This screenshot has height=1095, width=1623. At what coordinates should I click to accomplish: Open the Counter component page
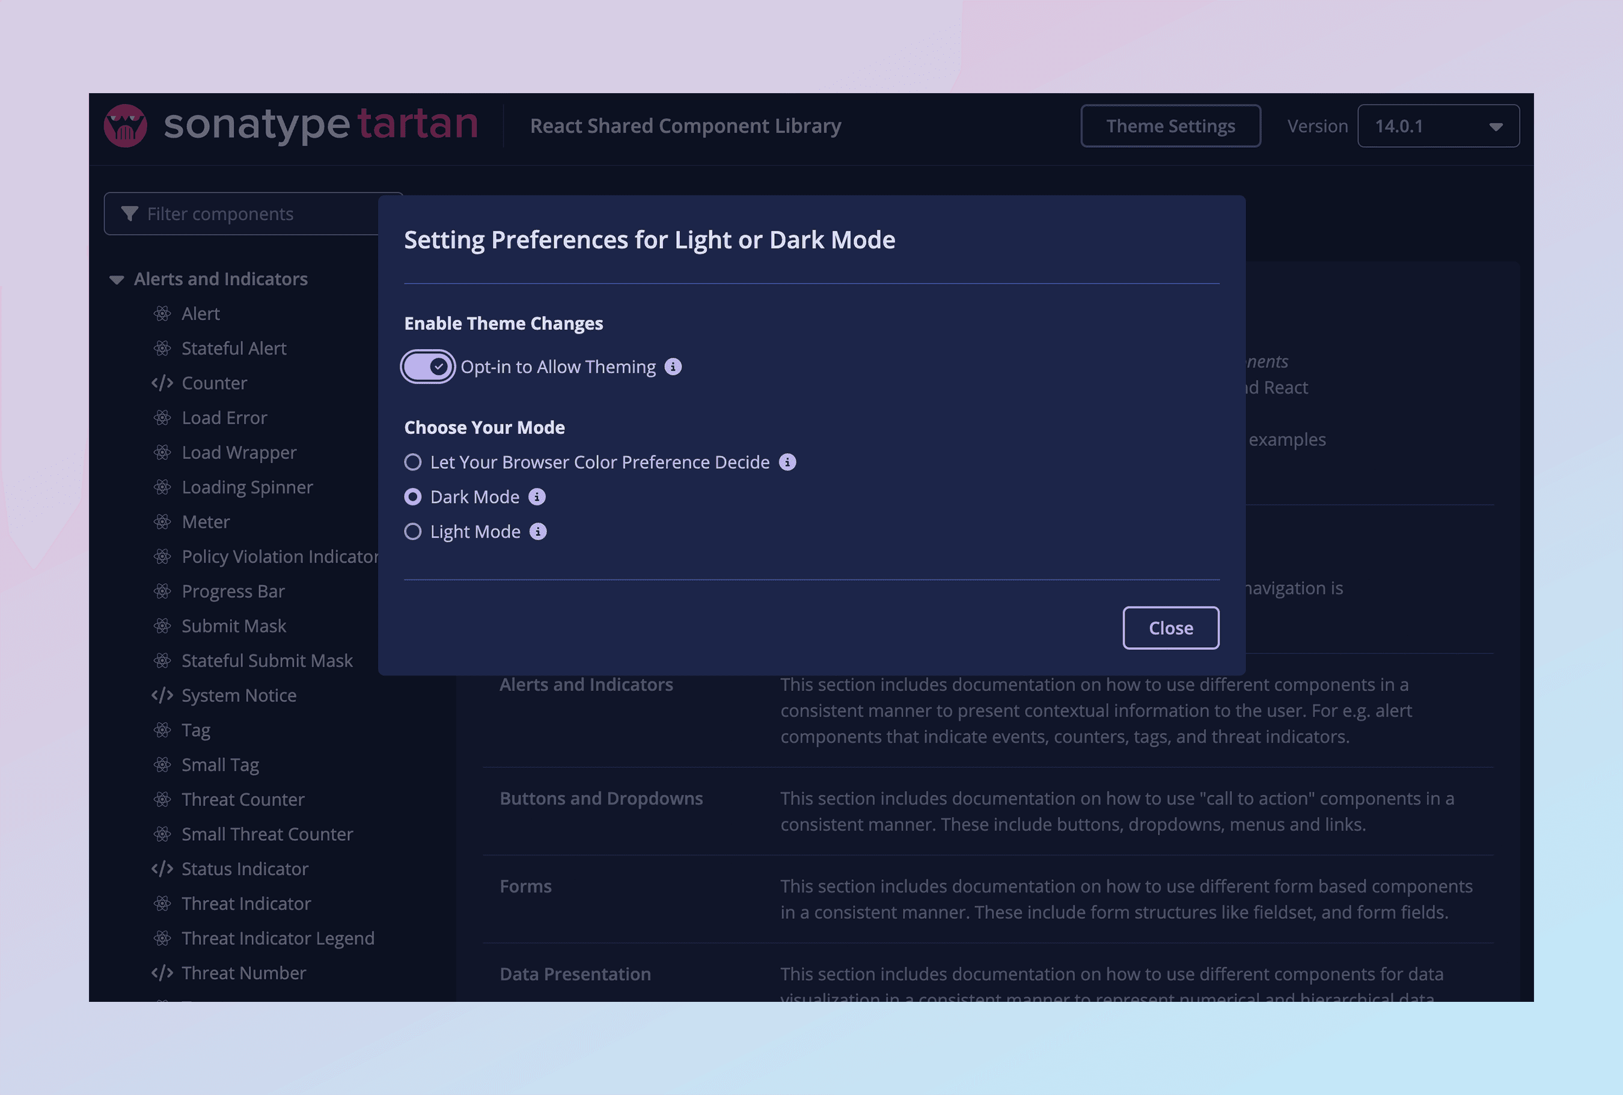point(215,383)
